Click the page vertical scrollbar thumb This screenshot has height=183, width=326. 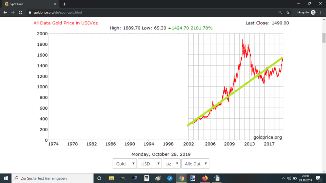point(324,38)
